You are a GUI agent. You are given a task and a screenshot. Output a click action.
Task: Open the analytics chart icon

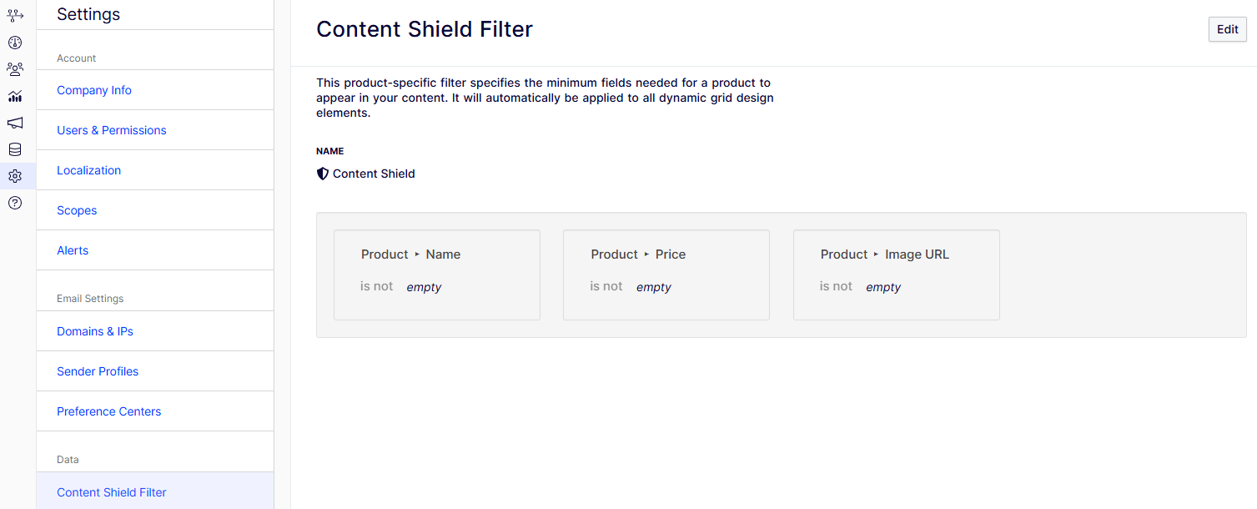15,96
